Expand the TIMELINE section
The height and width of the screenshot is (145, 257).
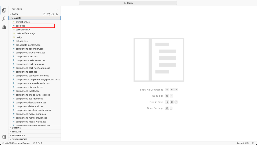(x=17, y=132)
